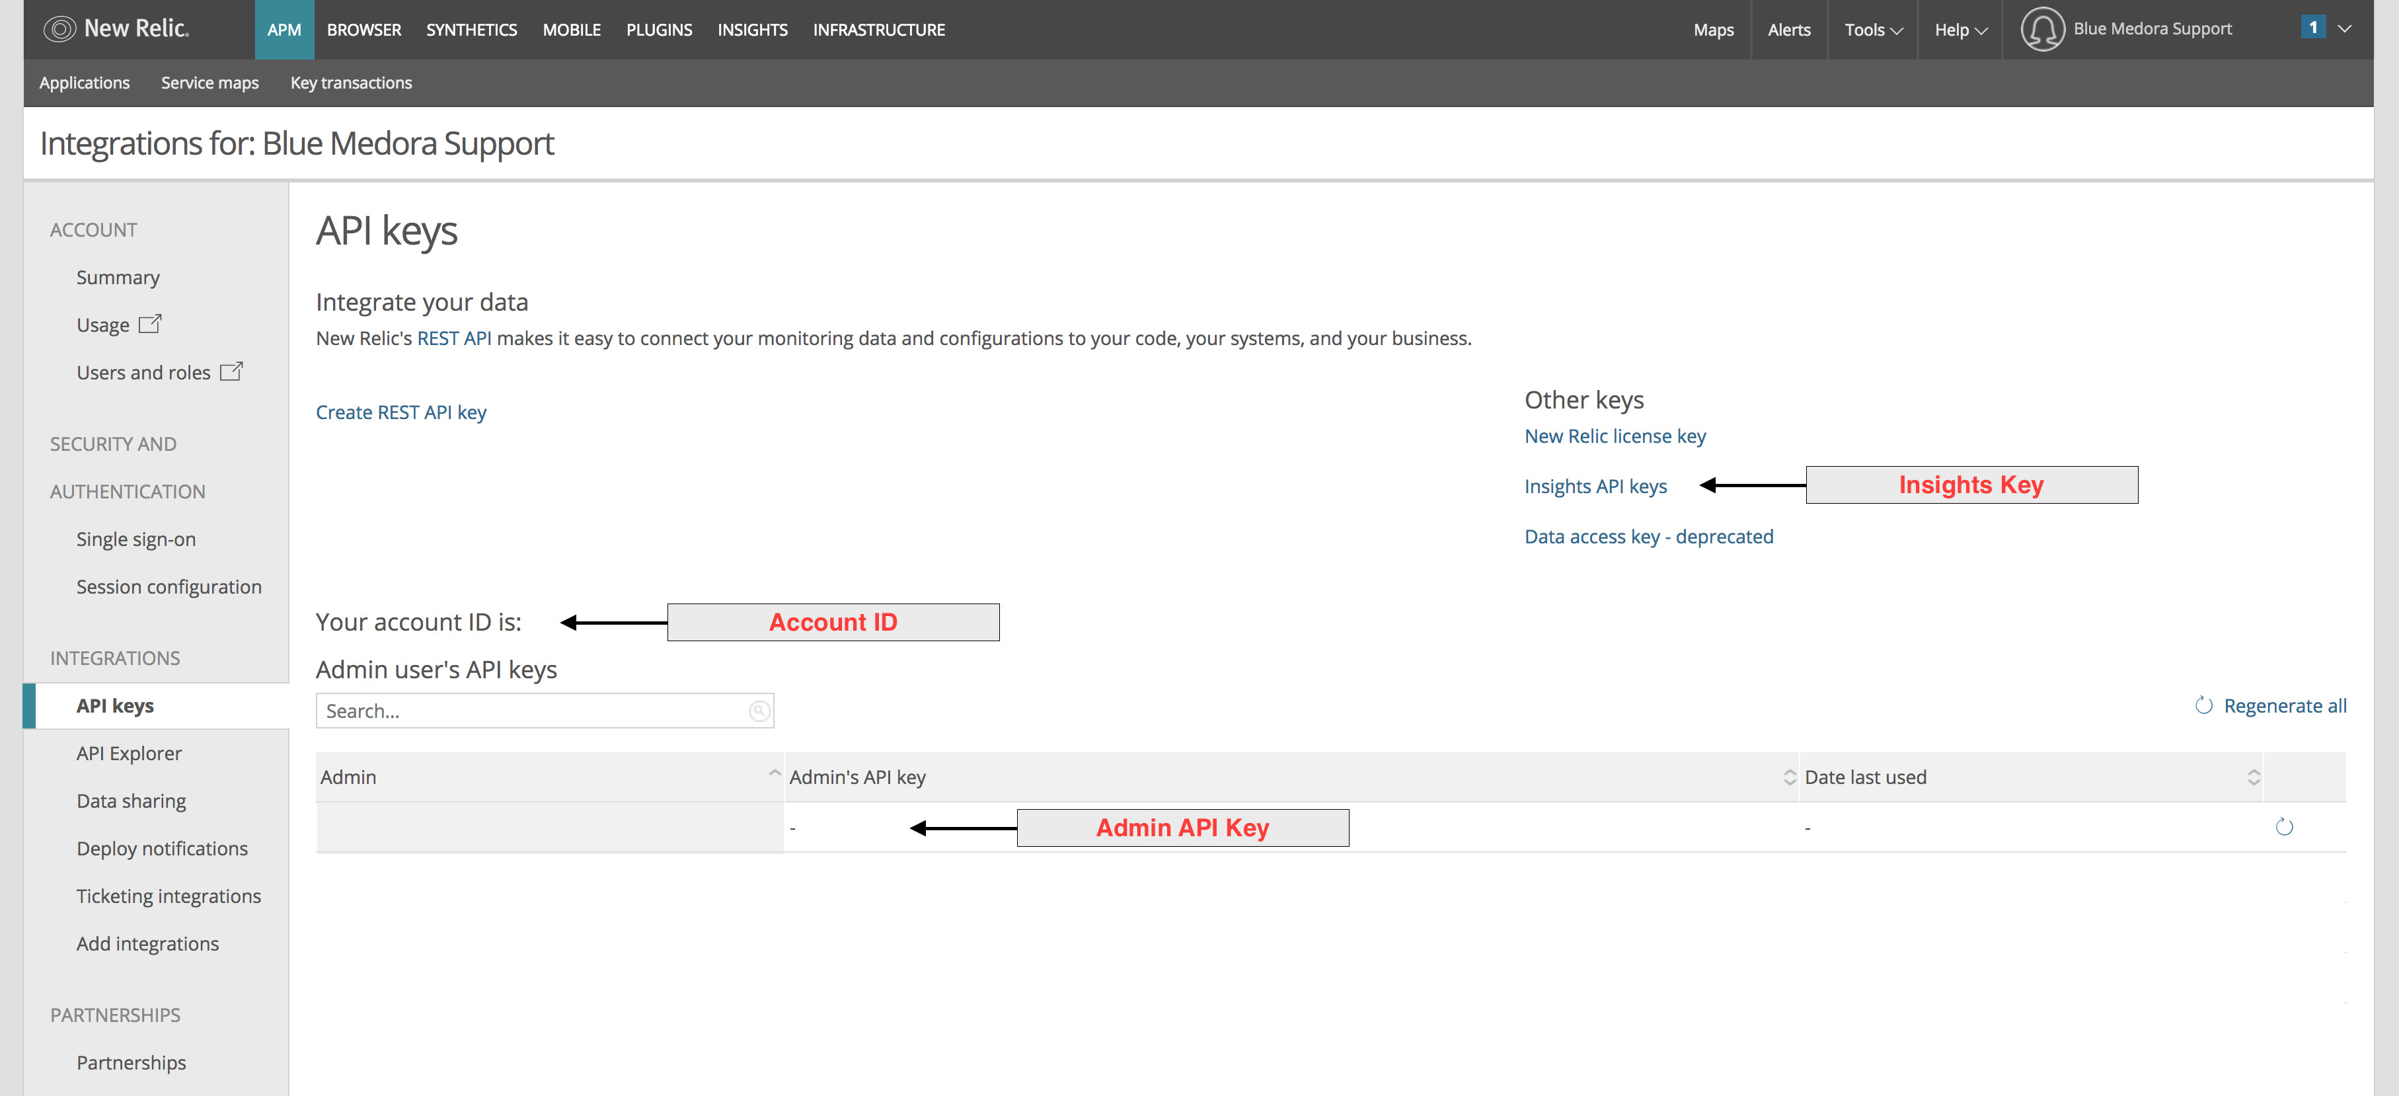This screenshot has width=2399, height=1096.
Task: Expand the Tools dropdown menu
Action: (1873, 30)
